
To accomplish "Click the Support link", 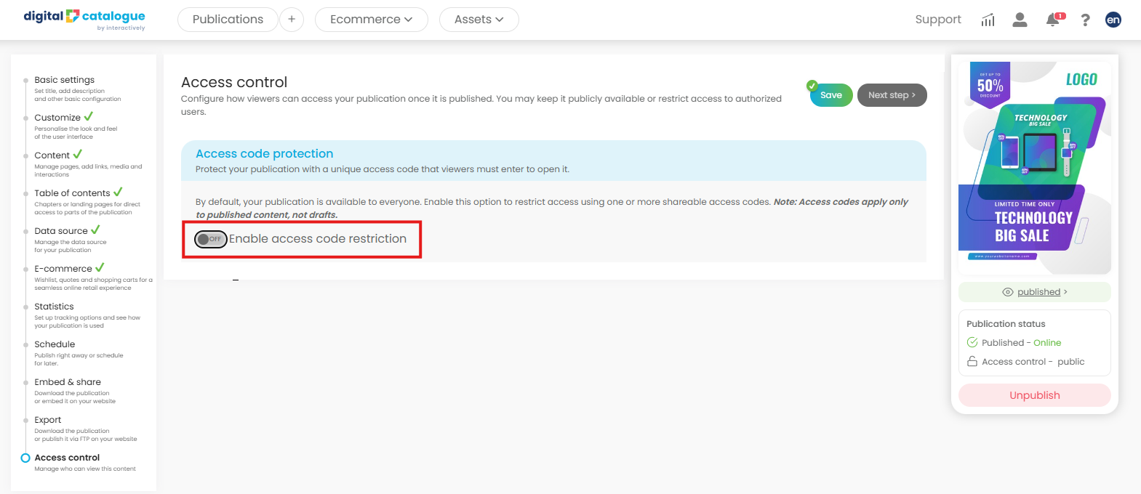I will (937, 20).
